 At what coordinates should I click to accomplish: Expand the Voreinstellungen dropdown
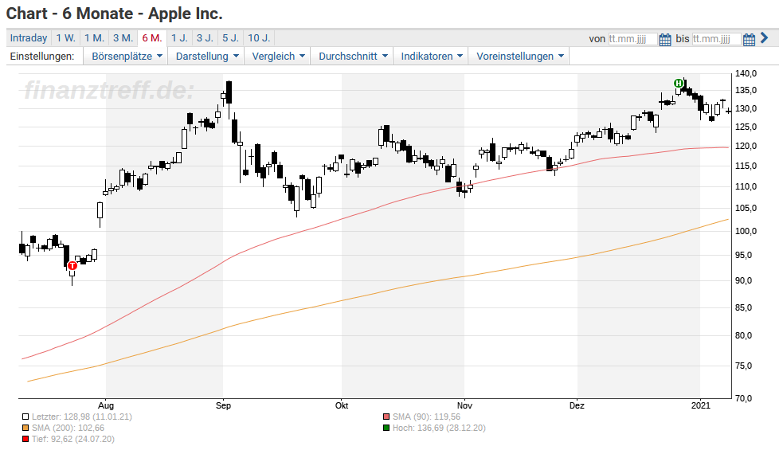520,56
